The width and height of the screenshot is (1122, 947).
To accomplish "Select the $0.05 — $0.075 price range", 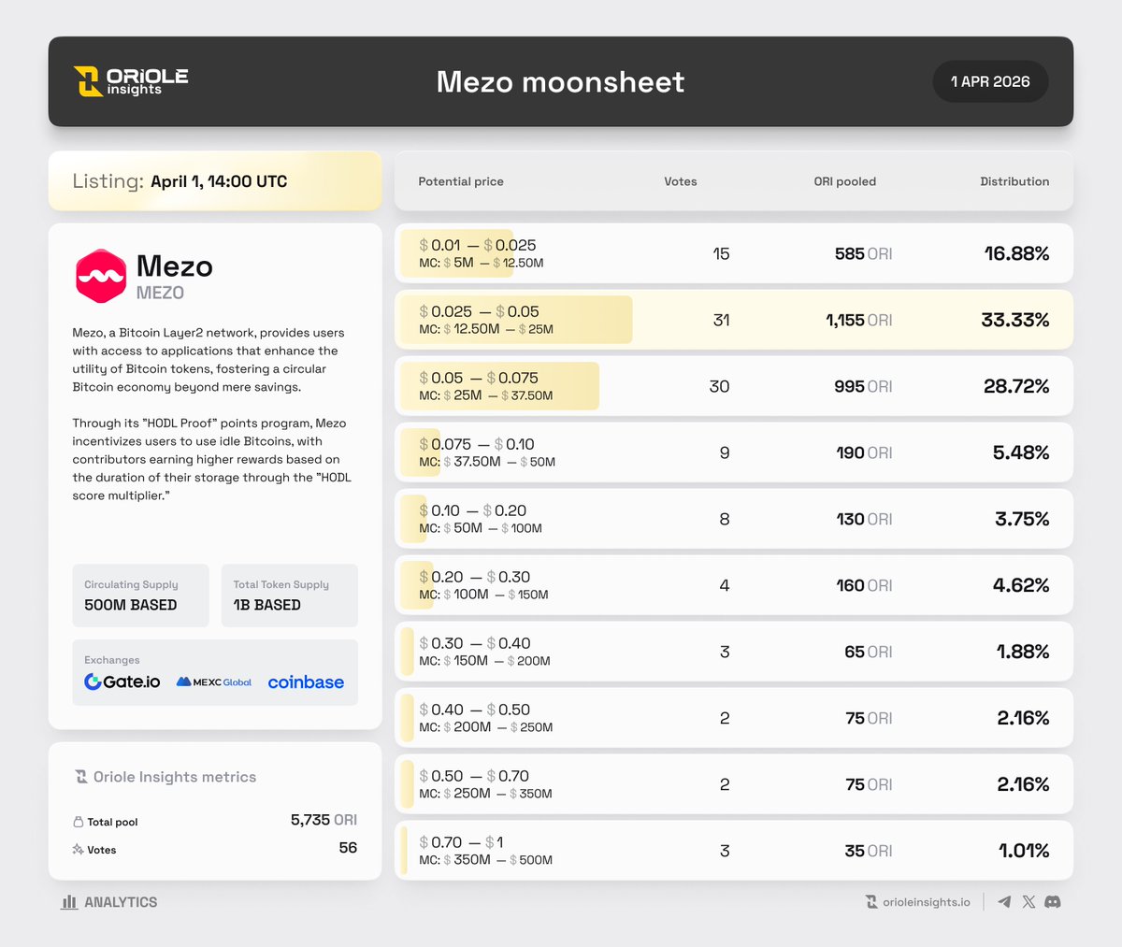I will point(479,378).
